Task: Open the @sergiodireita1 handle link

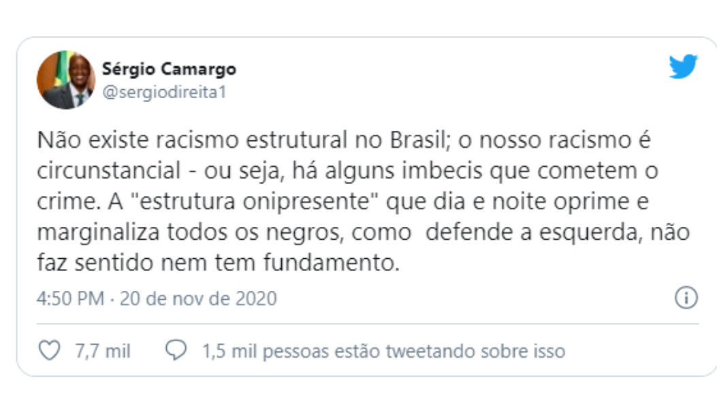Action: coord(163,92)
